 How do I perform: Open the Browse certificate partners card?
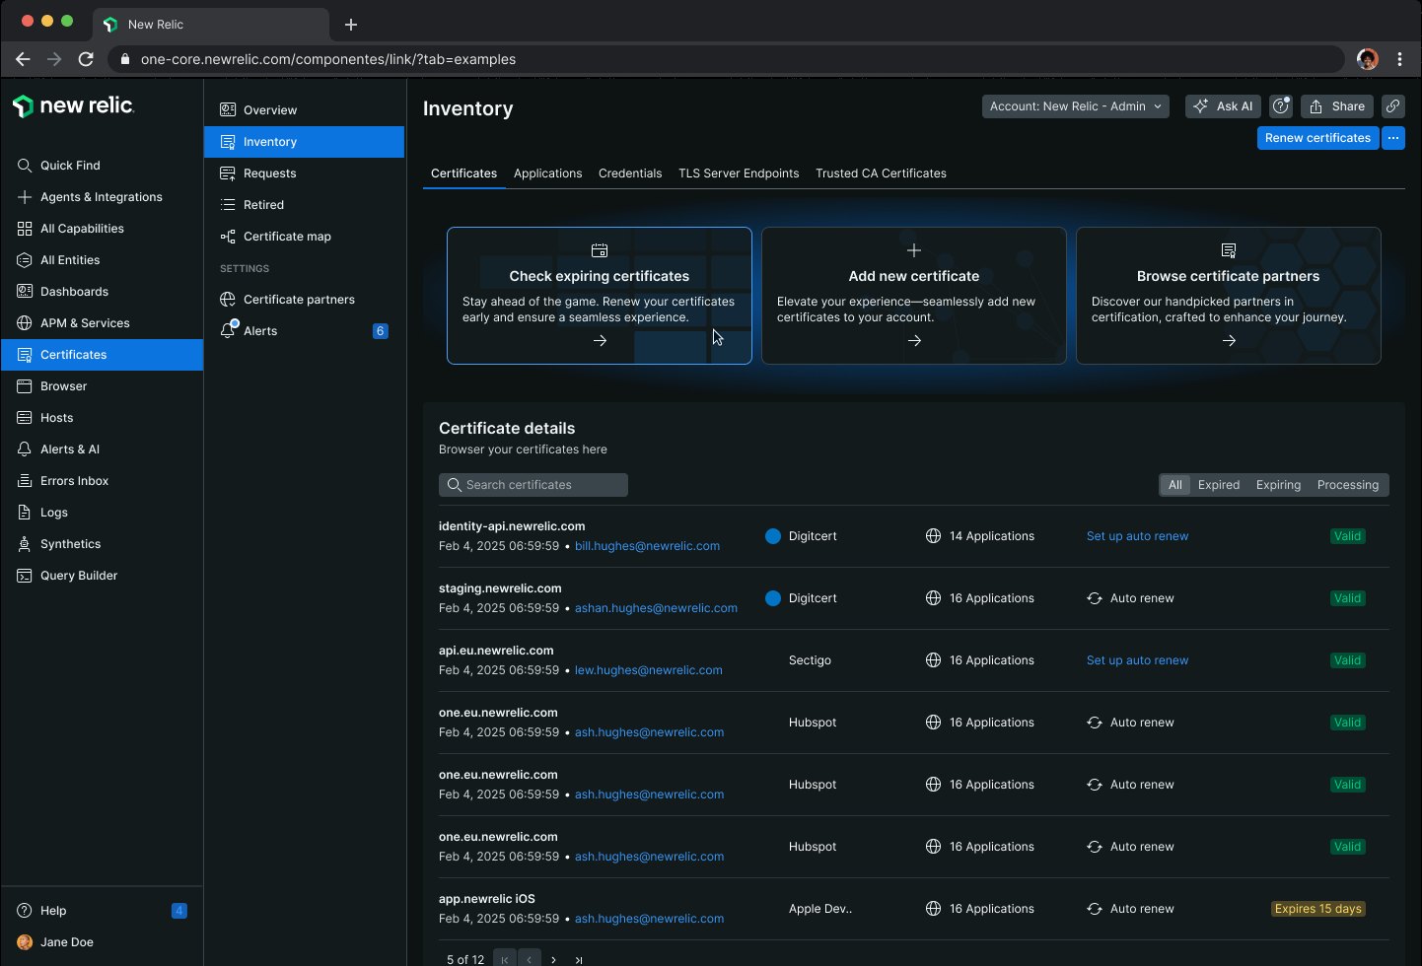(1229, 296)
